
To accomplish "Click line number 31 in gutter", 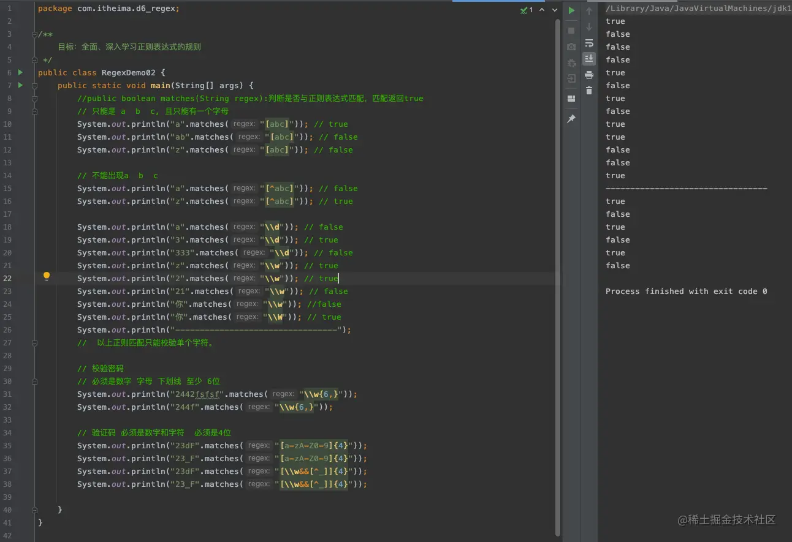I will pyautogui.click(x=8, y=394).
